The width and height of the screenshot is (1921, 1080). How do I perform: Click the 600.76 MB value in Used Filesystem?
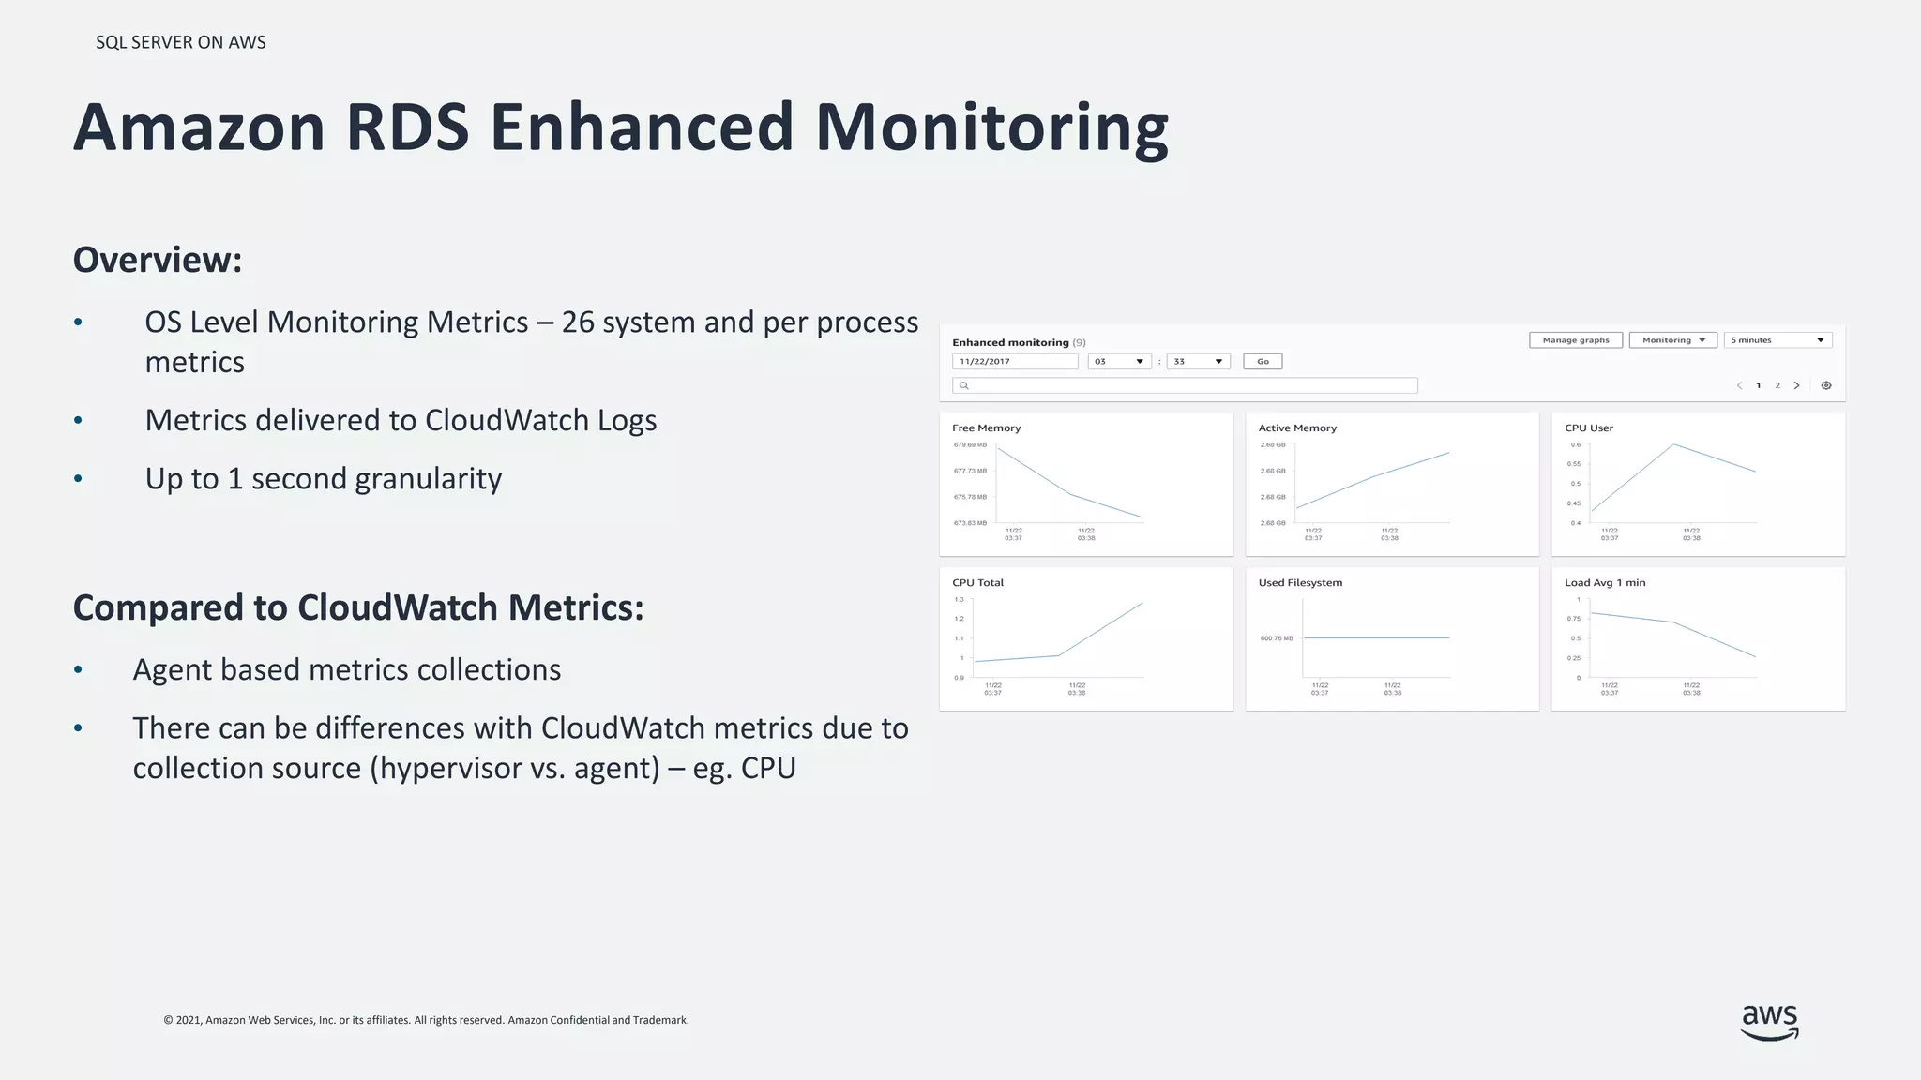(1277, 638)
